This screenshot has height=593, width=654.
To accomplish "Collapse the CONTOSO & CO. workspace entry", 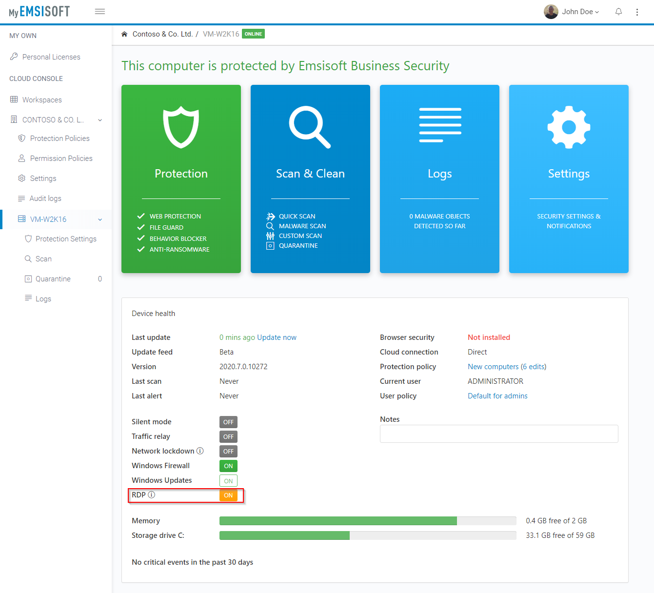I will [100, 119].
